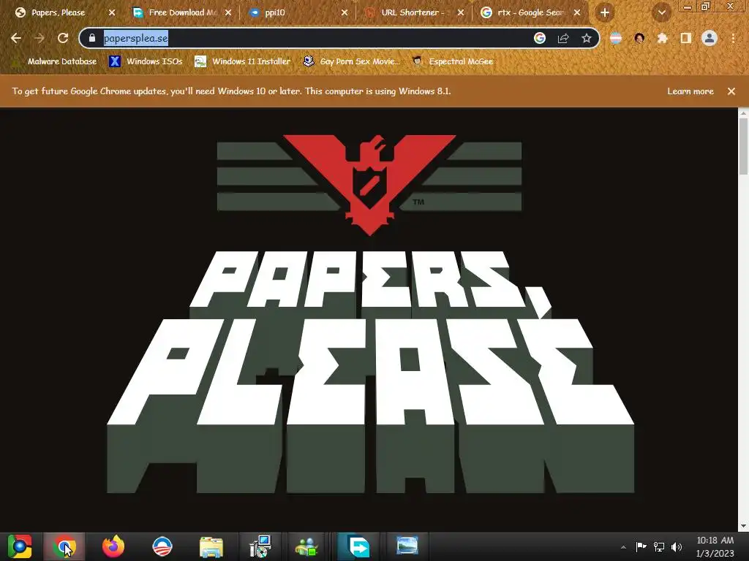Close the URL Shortener tab
This screenshot has width=749, height=561.
[461, 13]
